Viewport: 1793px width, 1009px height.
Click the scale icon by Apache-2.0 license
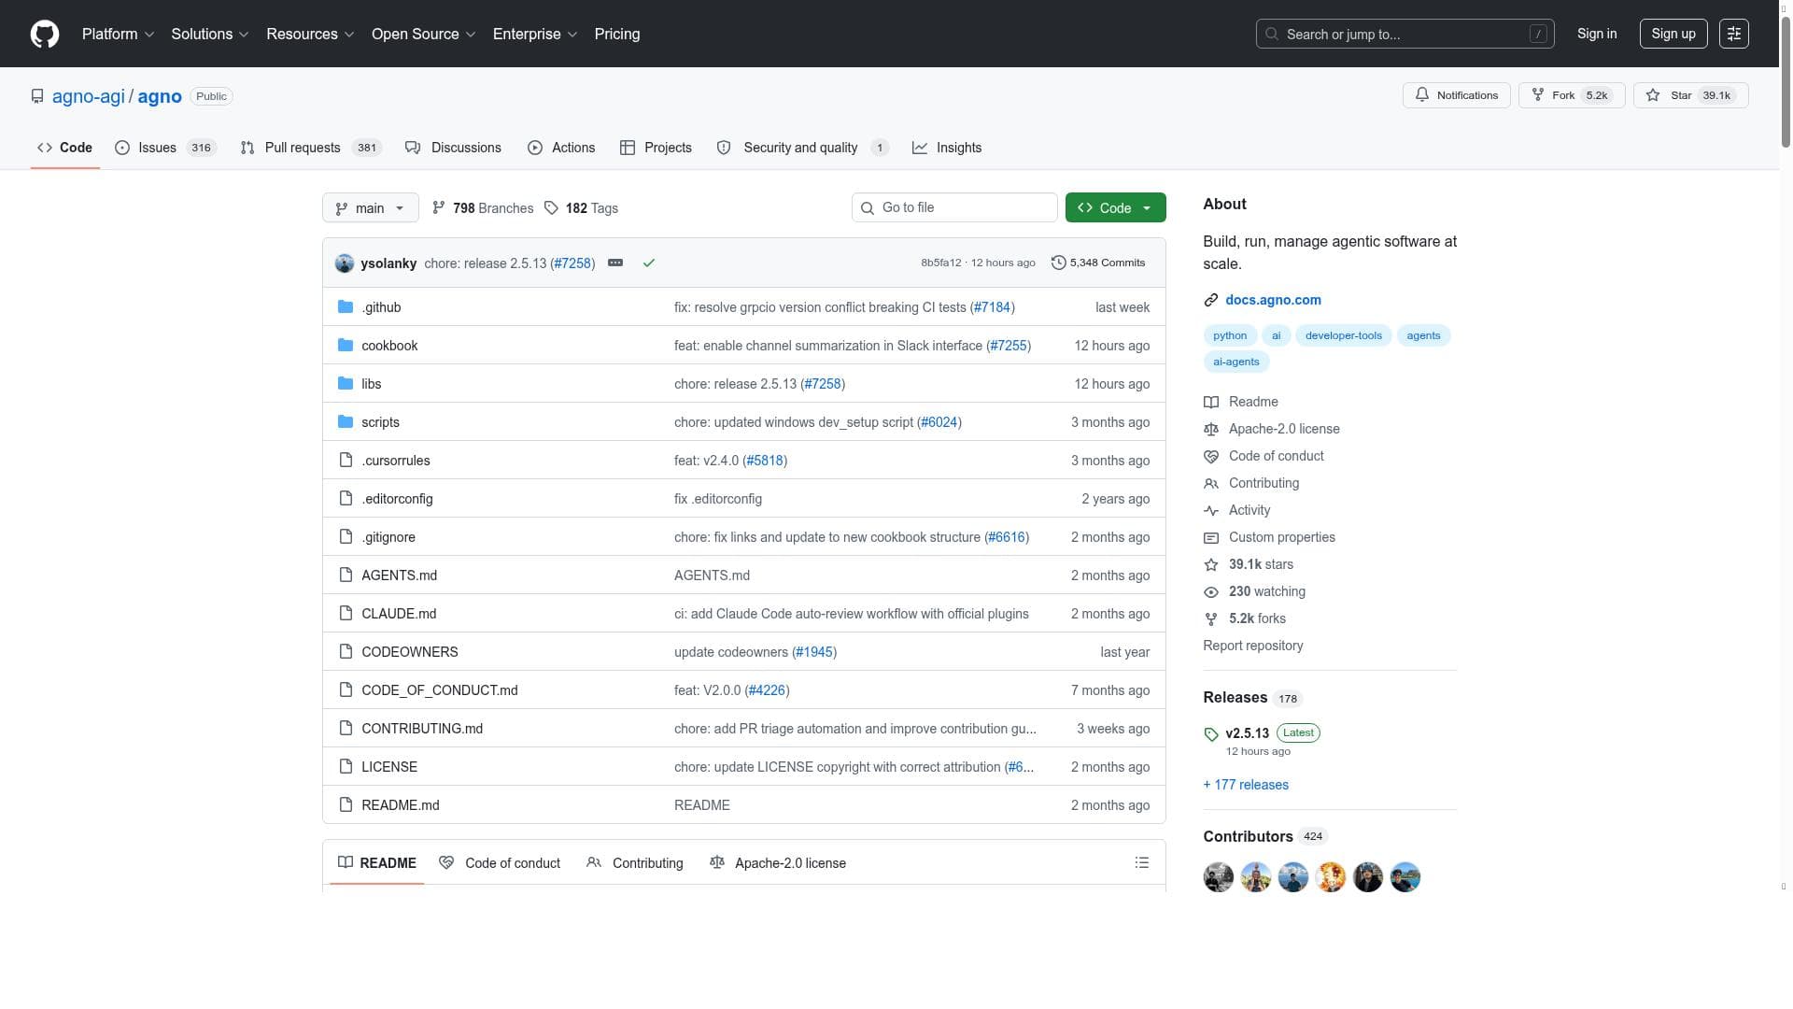click(1211, 430)
